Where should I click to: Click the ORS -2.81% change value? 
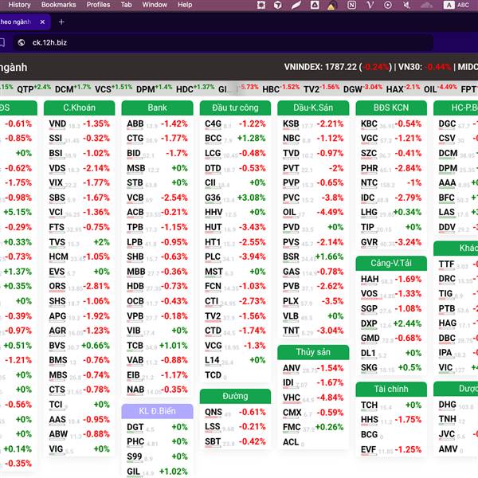pyautogui.click(x=96, y=287)
